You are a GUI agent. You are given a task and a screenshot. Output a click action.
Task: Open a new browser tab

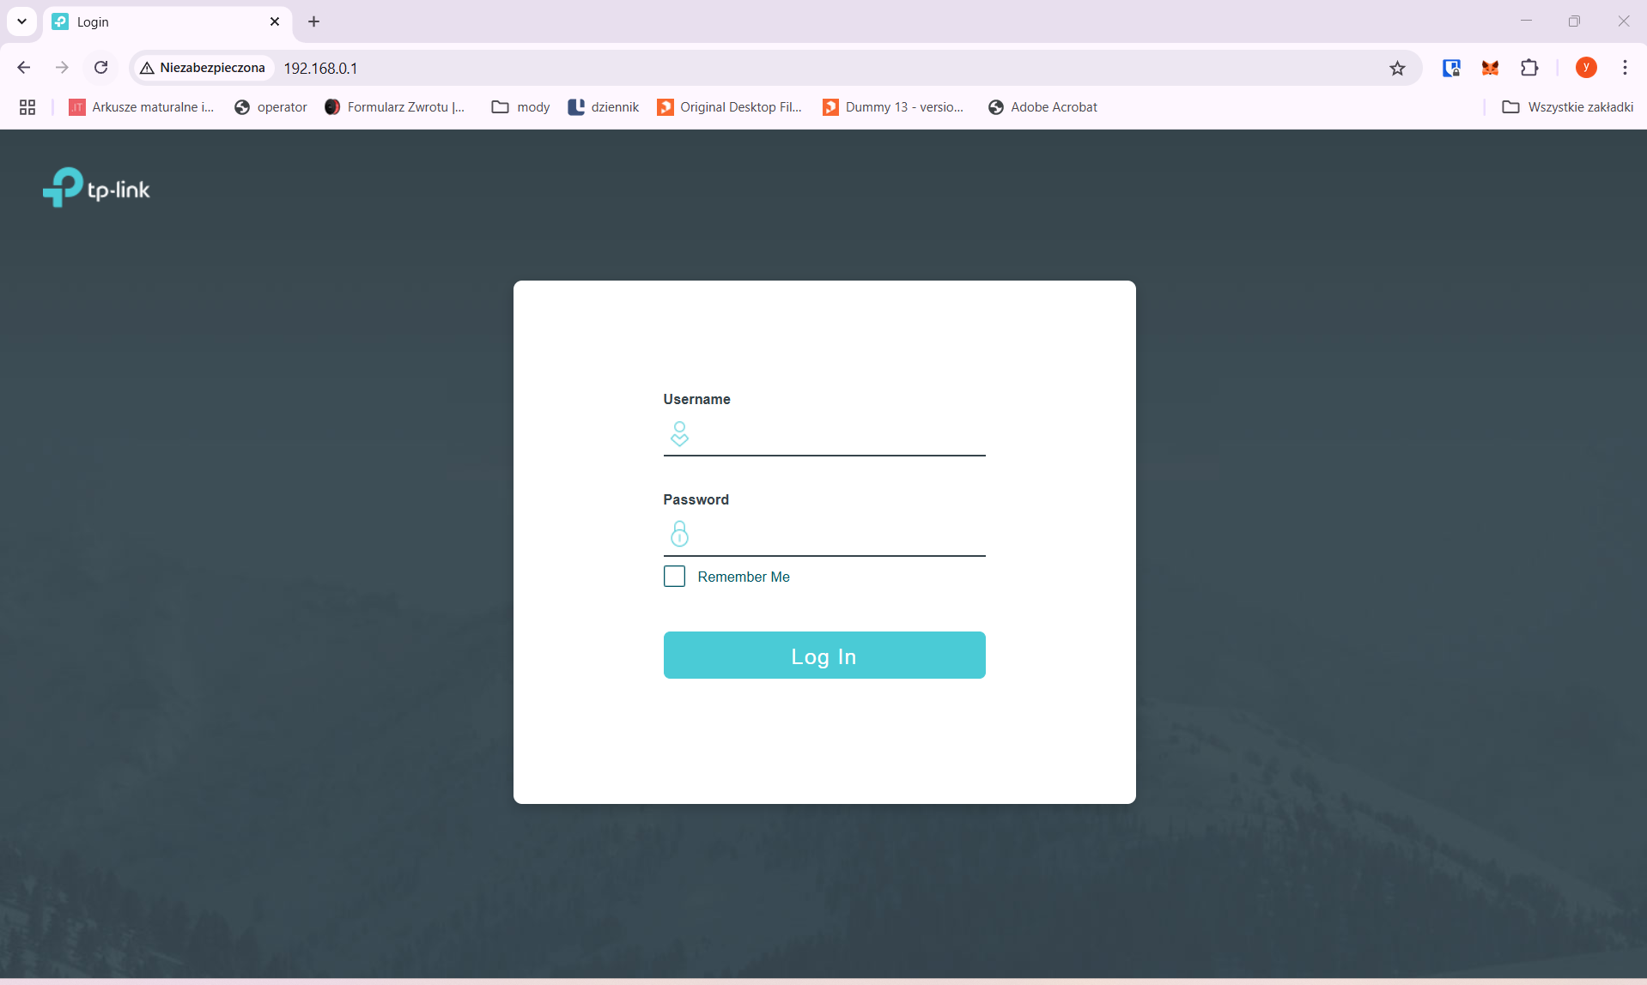click(x=314, y=21)
